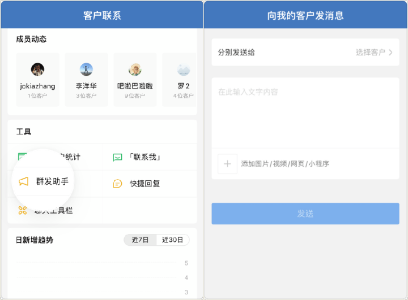The image size is (408, 300).
Task: Click the 聊天工具栏 orange grid icon
Action: (x=23, y=211)
